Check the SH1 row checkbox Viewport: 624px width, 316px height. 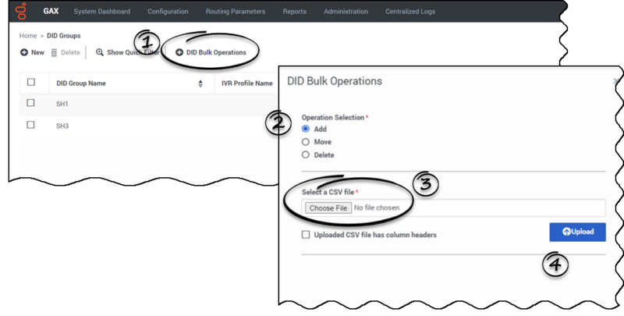[x=31, y=103]
